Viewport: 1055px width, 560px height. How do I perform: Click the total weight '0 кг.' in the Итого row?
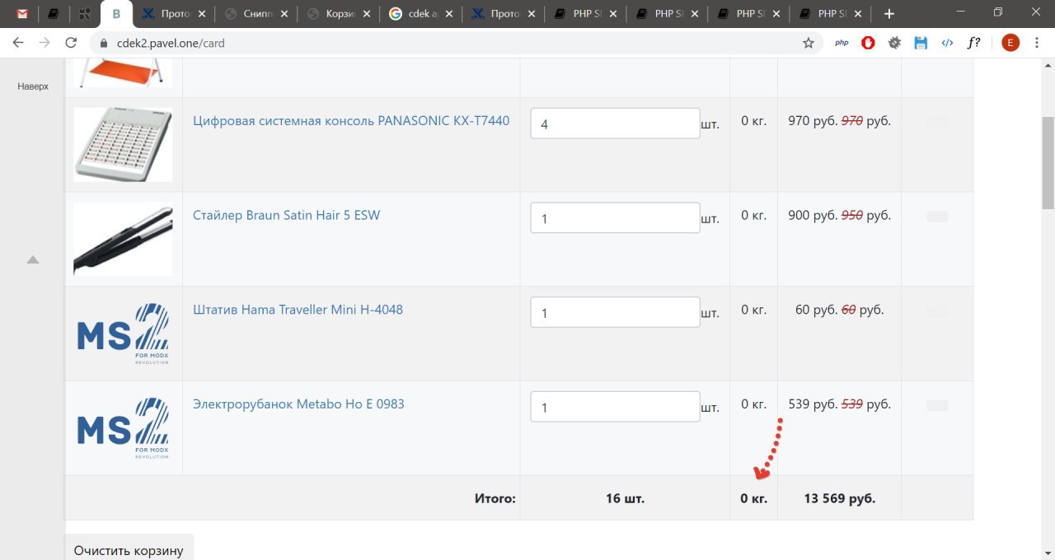[753, 498]
